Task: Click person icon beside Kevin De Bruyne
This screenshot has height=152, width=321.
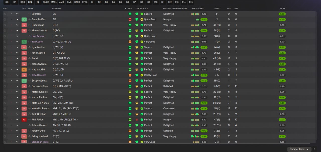Action: [x=30, y=109]
